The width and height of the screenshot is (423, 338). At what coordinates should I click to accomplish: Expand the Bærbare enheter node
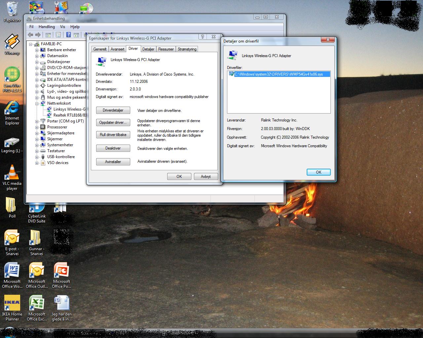(x=37, y=50)
